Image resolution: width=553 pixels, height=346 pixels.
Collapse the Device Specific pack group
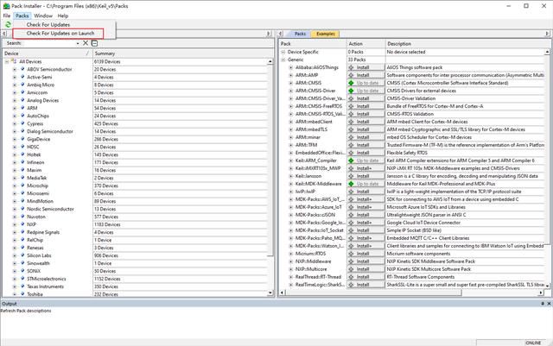point(283,52)
